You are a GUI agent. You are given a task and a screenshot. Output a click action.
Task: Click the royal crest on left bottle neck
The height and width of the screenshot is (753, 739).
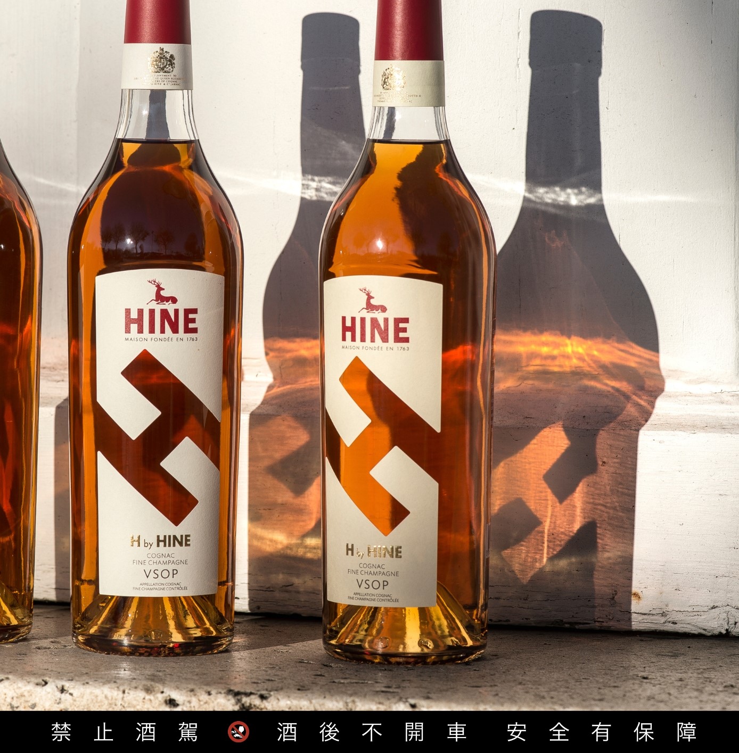(x=161, y=60)
